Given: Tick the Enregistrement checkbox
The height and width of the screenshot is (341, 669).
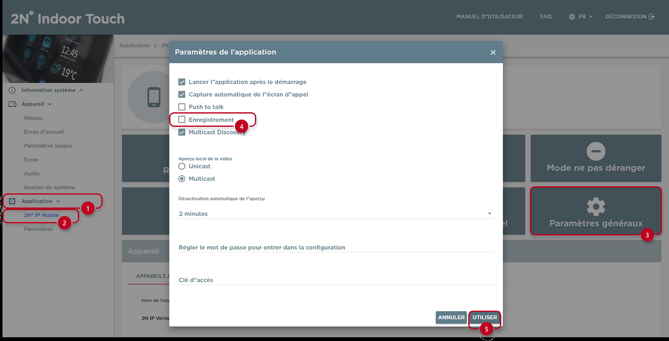Looking at the screenshot, I should 182,120.
